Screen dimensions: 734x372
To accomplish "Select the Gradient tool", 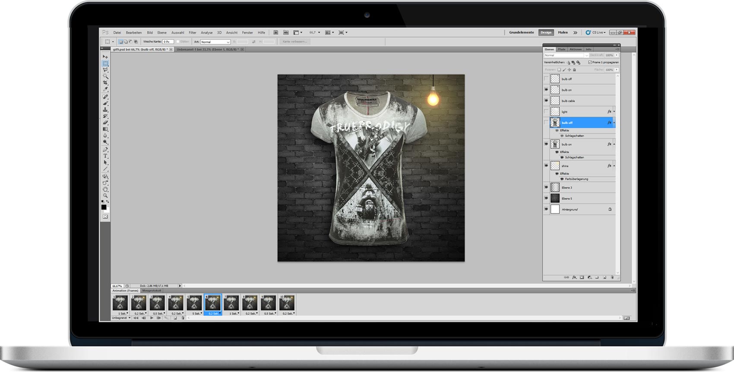I will (x=105, y=129).
